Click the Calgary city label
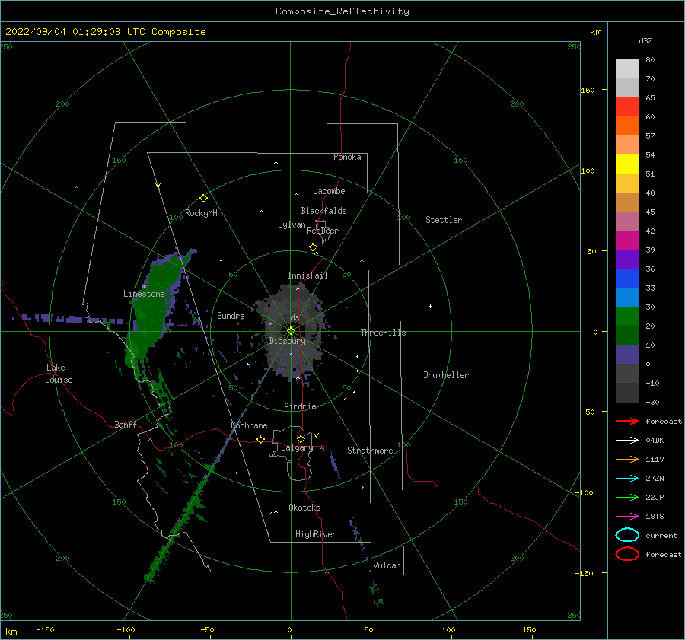The height and width of the screenshot is (640, 685). click(297, 447)
